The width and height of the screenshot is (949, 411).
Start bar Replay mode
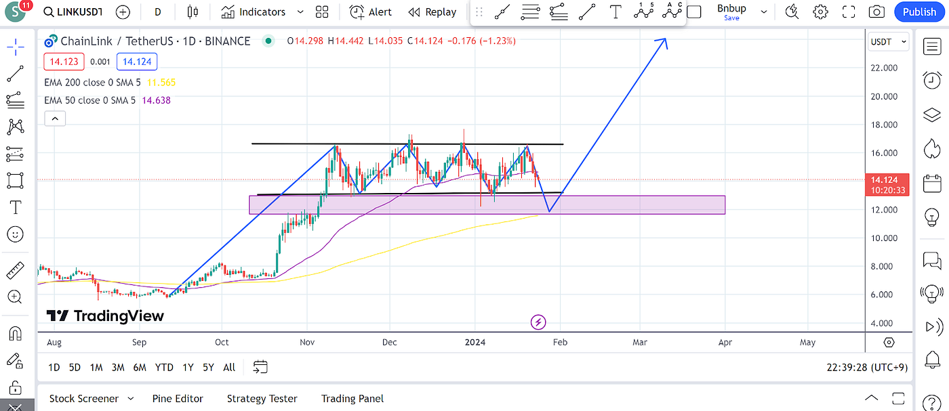(432, 12)
